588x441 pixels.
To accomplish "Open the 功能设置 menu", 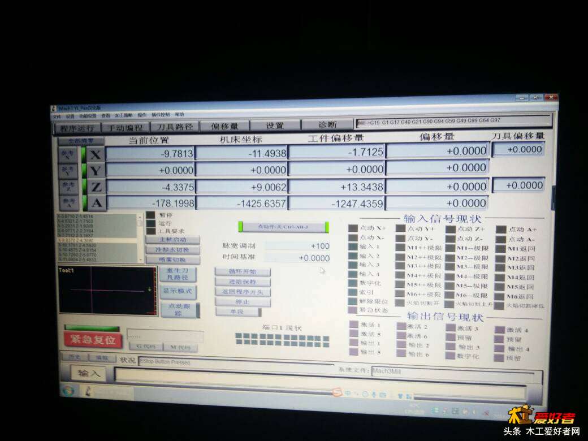I will (88, 116).
